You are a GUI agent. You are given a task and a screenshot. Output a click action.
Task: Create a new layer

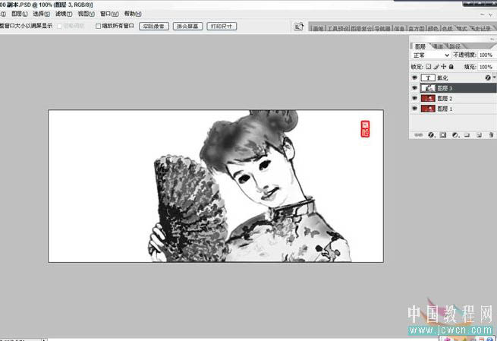pos(480,135)
